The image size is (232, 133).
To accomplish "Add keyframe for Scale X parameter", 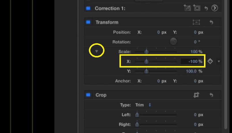I will tap(210, 61).
